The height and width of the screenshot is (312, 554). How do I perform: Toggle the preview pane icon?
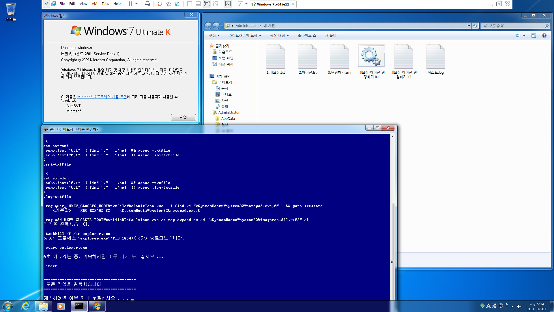click(x=534, y=36)
